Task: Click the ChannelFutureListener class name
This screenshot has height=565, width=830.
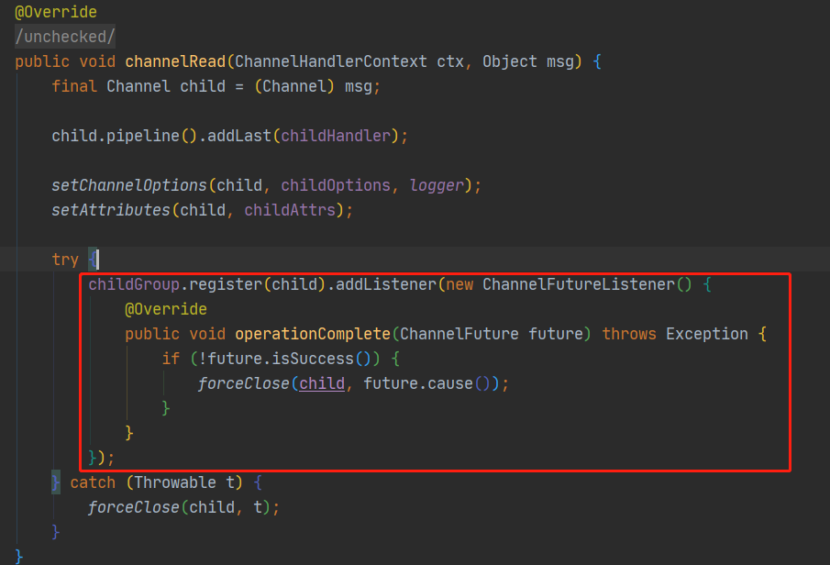Action: [579, 284]
